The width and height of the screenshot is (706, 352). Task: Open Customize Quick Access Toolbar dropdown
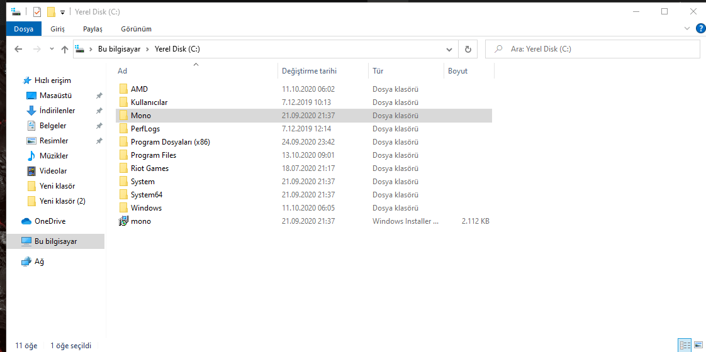63,12
